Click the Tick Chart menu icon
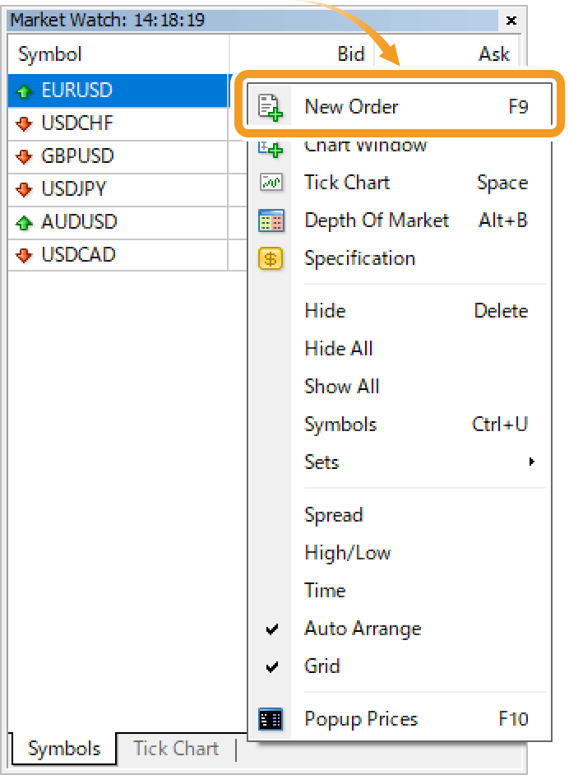The image size is (569, 775). (271, 183)
